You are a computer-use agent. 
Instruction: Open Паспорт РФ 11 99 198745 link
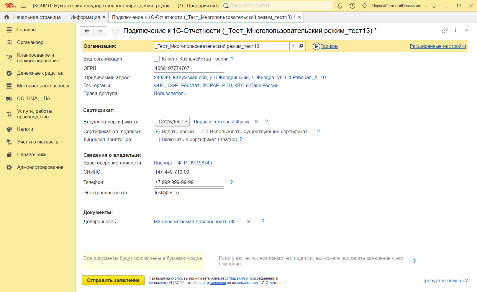click(x=183, y=163)
